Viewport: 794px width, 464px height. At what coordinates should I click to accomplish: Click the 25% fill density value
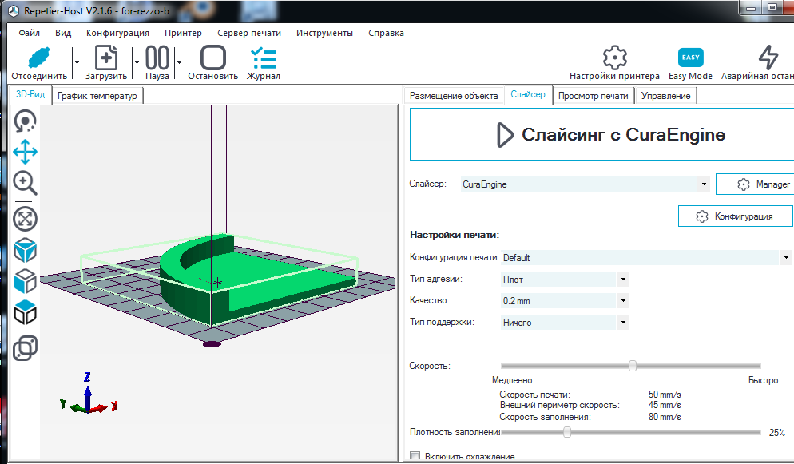[776, 433]
